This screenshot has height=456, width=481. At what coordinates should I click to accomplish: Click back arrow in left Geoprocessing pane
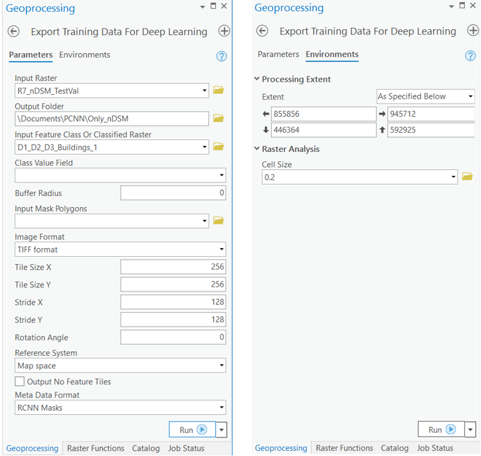click(13, 31)
